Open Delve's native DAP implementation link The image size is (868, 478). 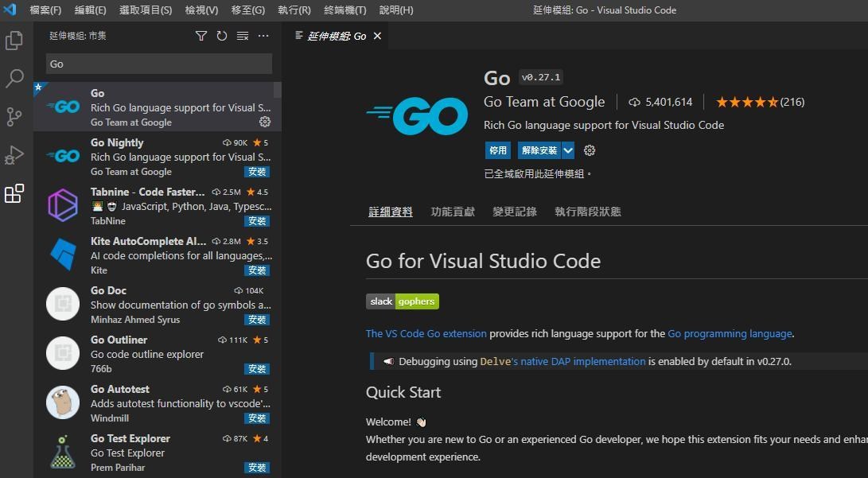tap(562, 361)
